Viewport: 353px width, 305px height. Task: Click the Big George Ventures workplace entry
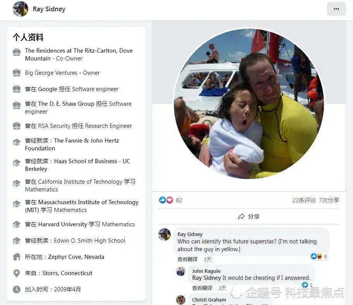click(62, 73)
